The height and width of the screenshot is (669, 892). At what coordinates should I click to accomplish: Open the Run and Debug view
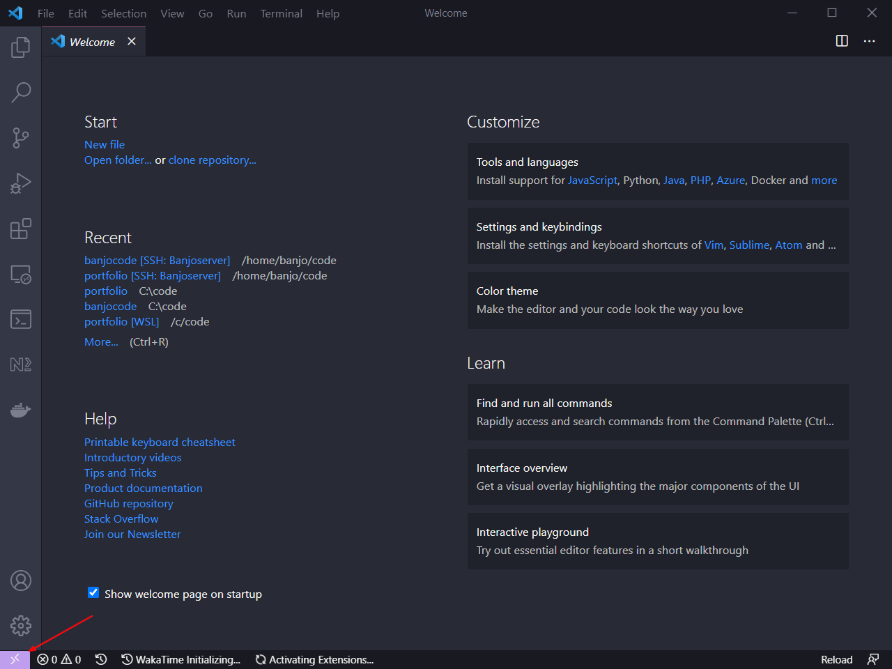coord(21,183)
